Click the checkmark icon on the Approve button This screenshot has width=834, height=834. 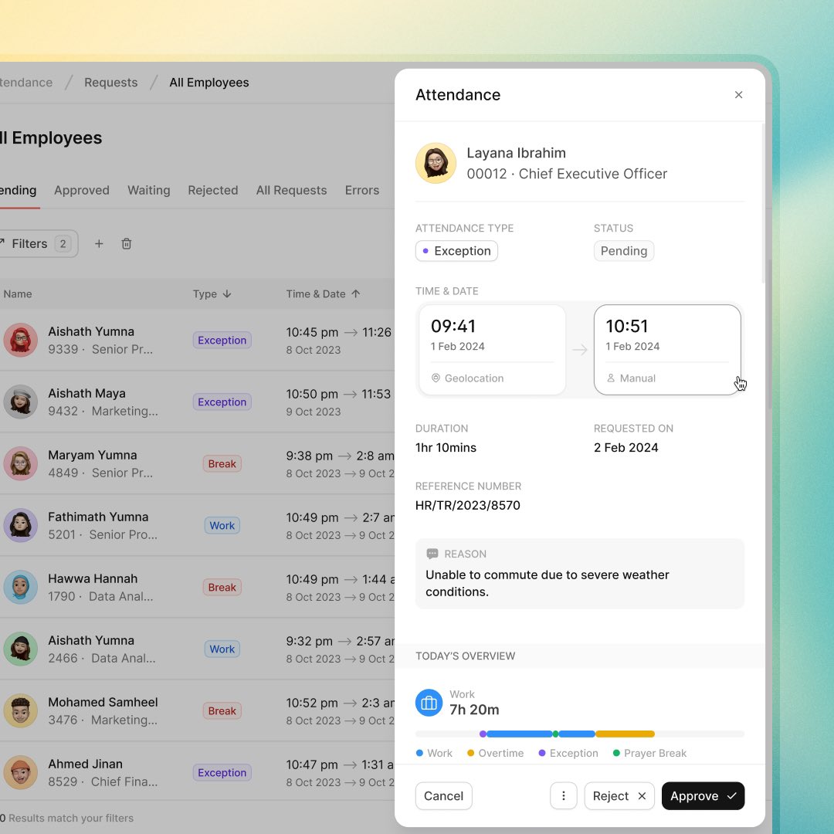click(x=731, y=795)
